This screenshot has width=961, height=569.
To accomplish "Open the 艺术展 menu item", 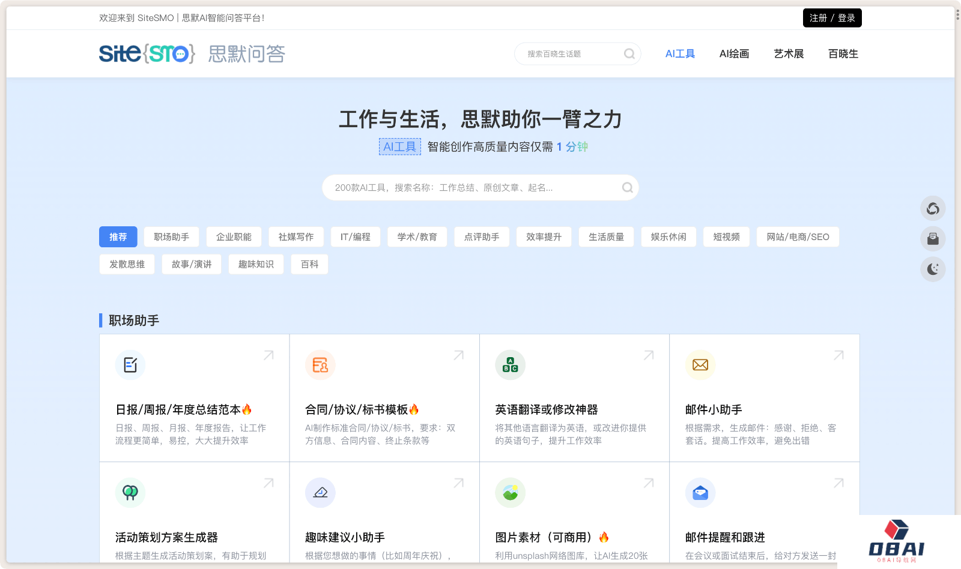I will [x=789, y=53].
